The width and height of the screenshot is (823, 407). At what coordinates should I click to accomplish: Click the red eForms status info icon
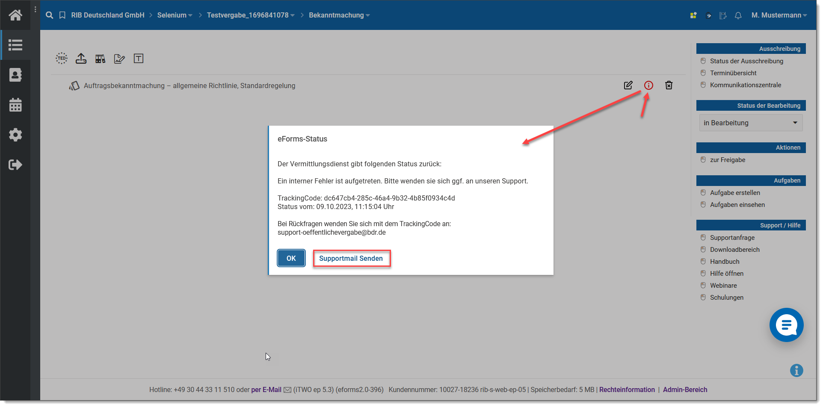[x=648, y=86]
